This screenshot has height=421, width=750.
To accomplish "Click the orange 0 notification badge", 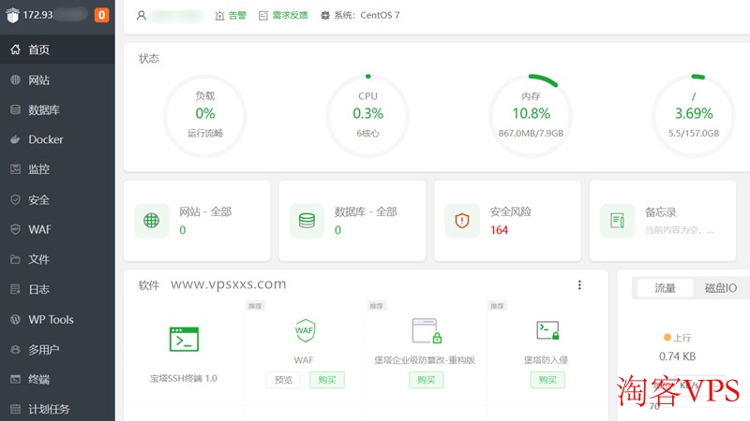I will coord(101,15).
